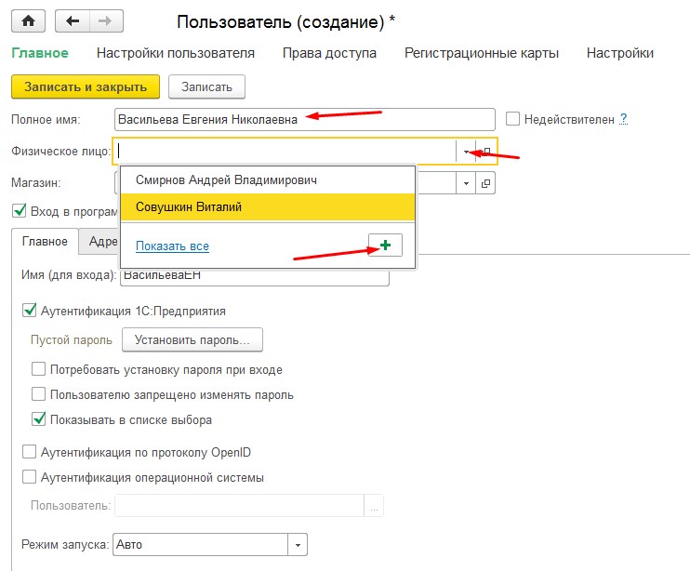Click the Записать button
This screenshot has height=571, width=690.
pyautogui.click(x=206, y=86)
